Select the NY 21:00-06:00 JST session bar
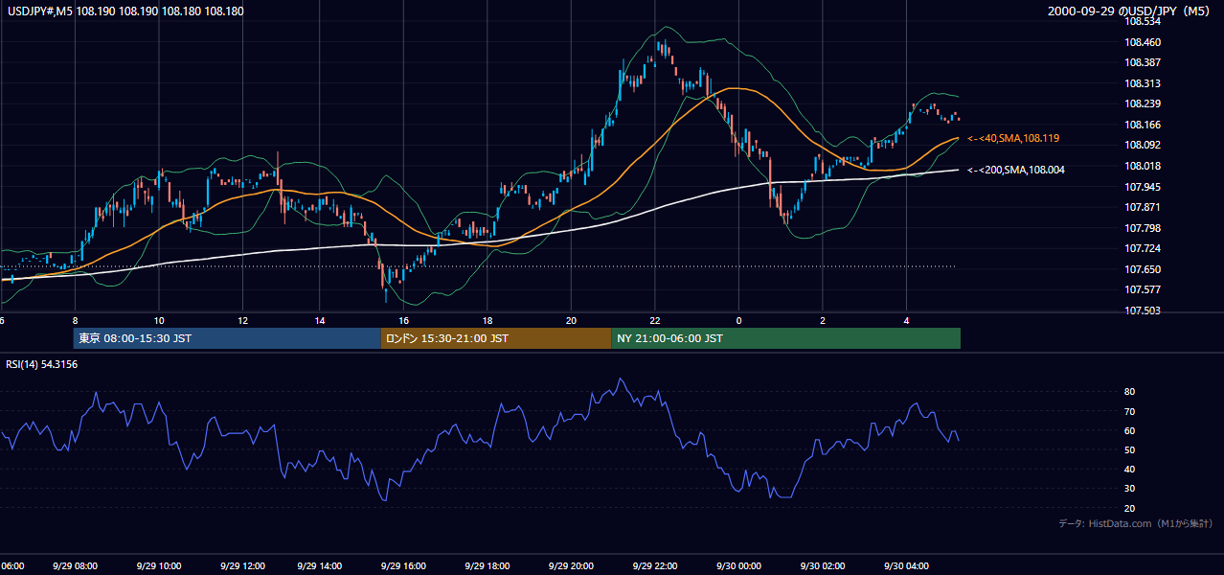The height and width of the screenshot is (575, 1224). pos(785,338)
